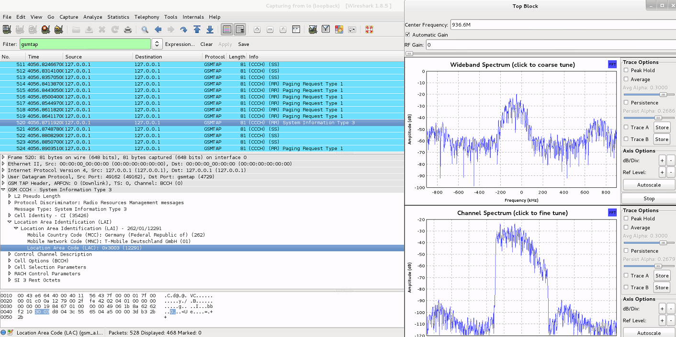Enable Persistence in Channel Spectrum options
This screenshot has height=337, width=676.
[626, 251]
